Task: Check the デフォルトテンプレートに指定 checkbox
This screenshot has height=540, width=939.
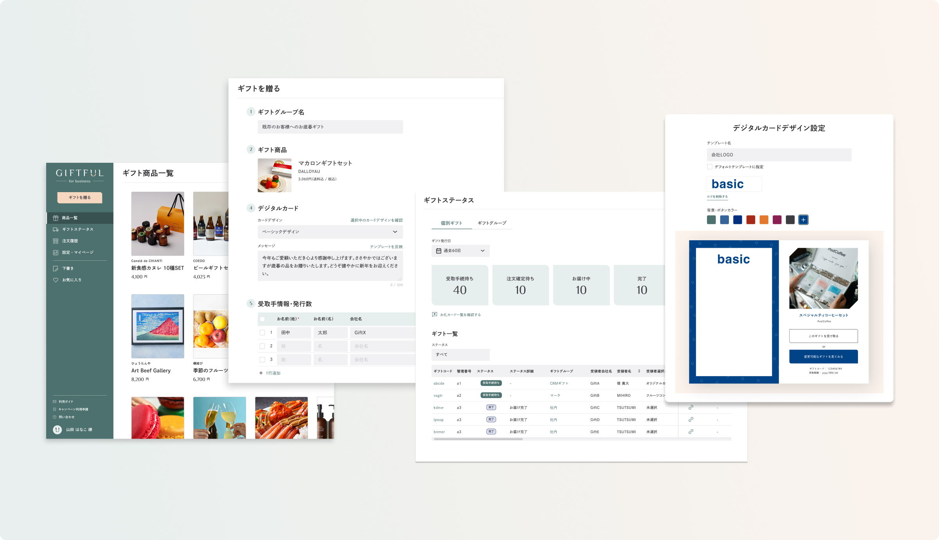Action: pyautogui.click(x=710, y=167)
